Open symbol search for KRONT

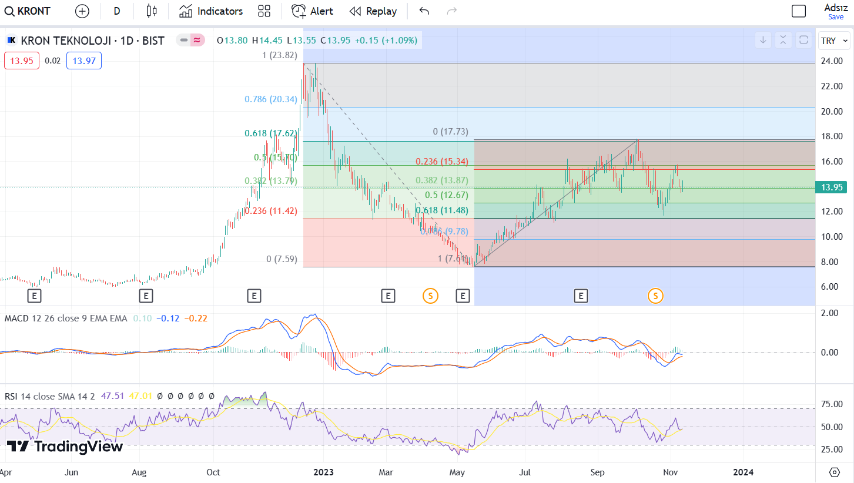tap(28, 11)
